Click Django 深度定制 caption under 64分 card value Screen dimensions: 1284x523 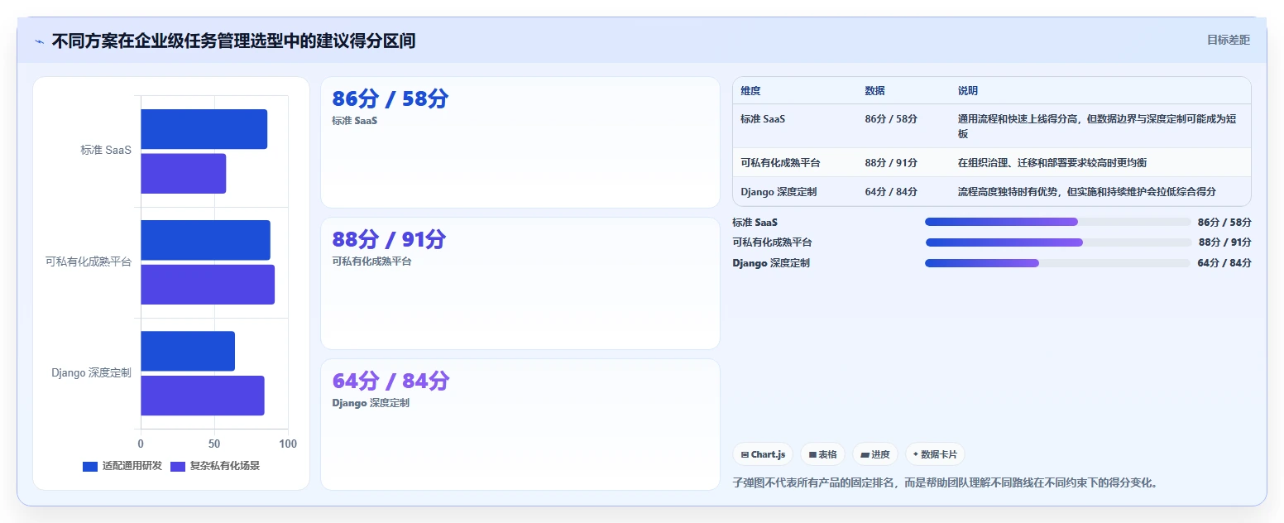click(371, 403)
